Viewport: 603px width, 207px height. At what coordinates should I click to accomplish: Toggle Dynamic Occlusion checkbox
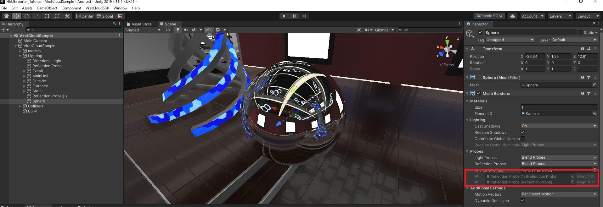tap(523, 200)
